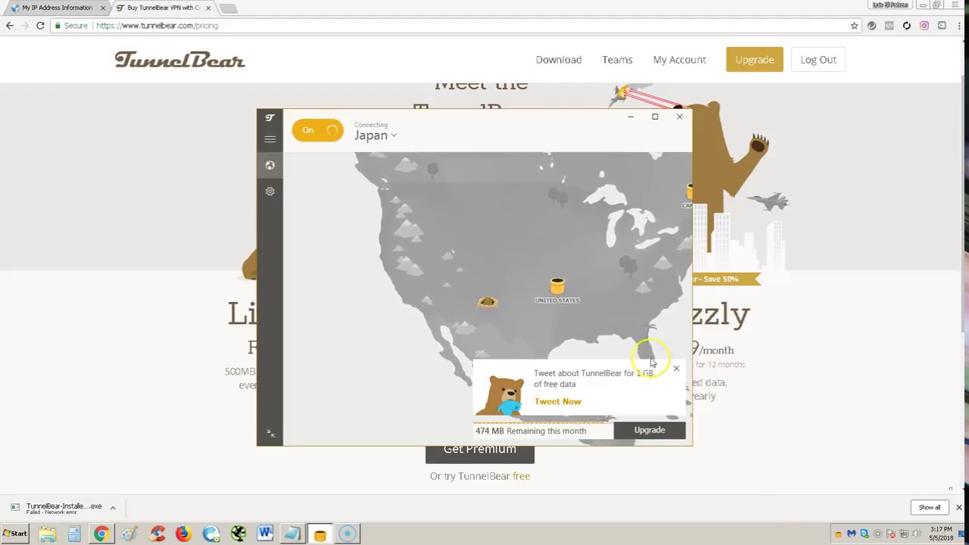Open the TunnelBear app hamburger menu

[270, 139]
